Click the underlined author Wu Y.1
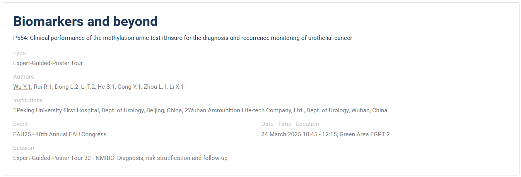 [22, 87]
